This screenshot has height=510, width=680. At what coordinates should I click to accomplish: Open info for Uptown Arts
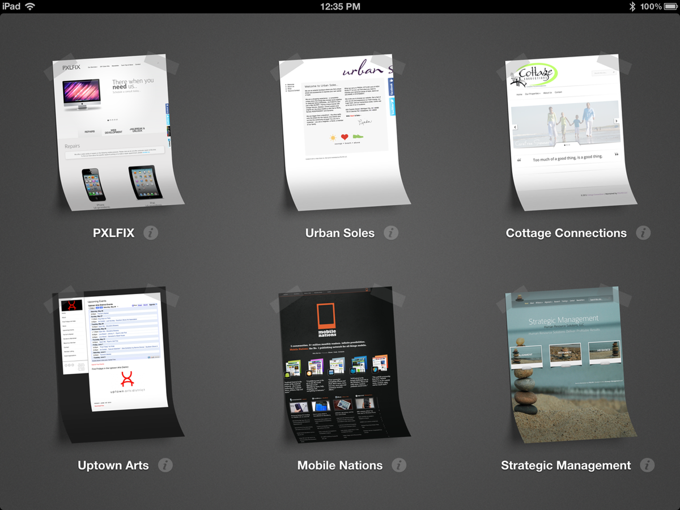[165, 465]
